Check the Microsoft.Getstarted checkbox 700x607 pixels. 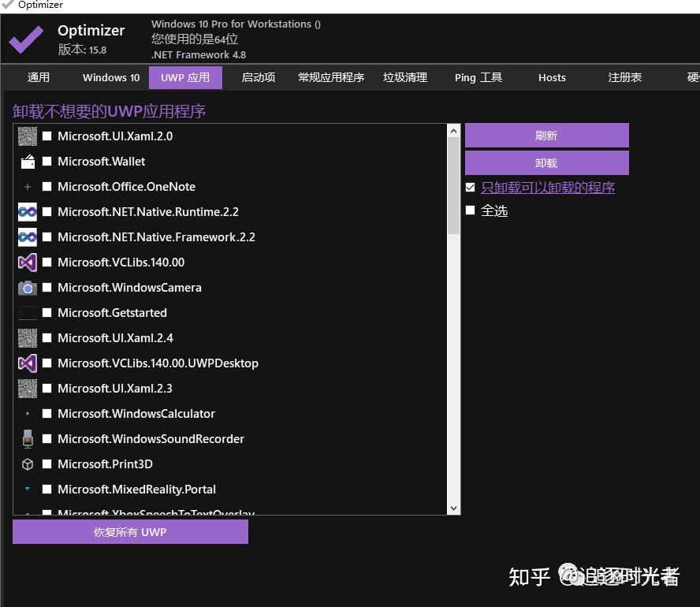pyautogui.click(x=47, y=313)
